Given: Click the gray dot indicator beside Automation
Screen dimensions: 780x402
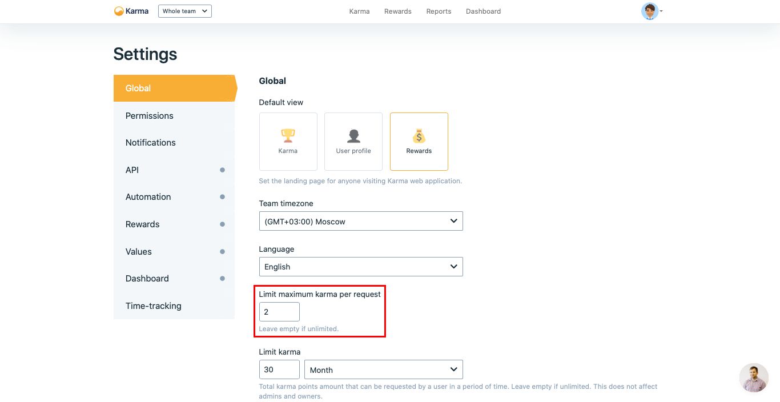Looking at the screenshot, I should [x=222, y=197].
